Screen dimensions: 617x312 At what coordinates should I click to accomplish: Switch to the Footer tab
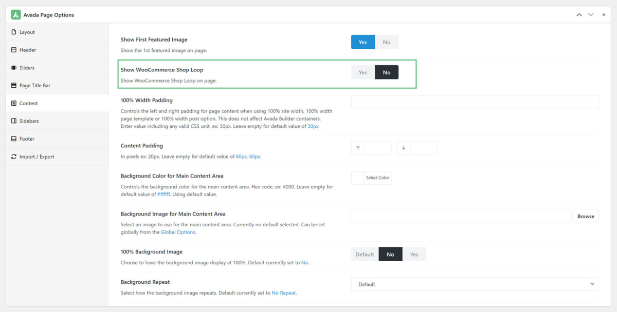click(x=27, y=139)
